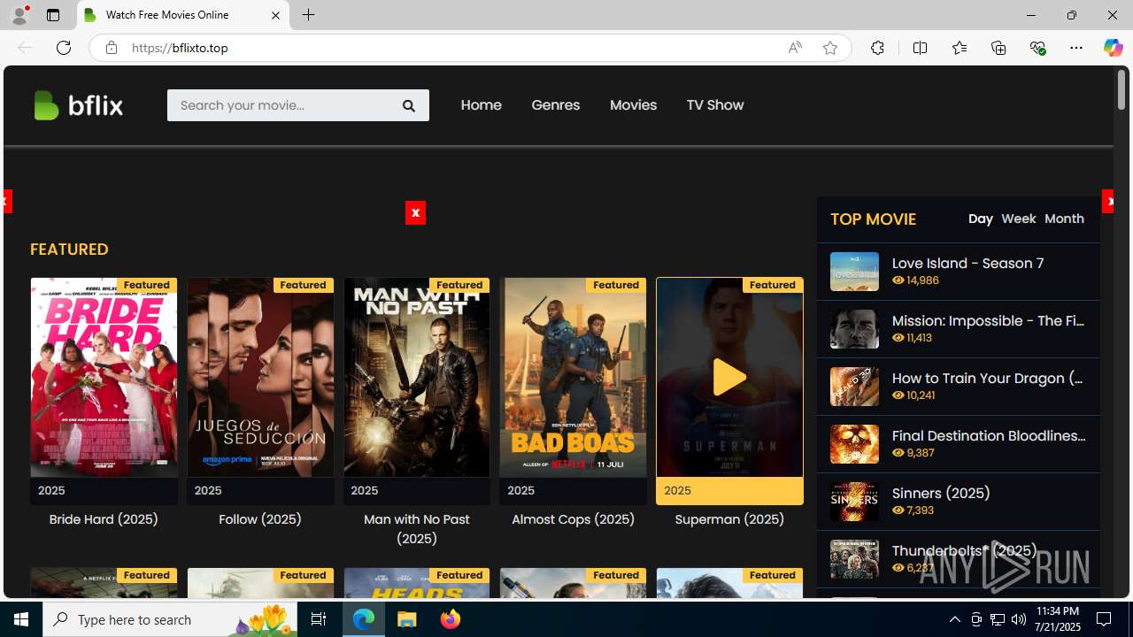Open File Explorer from taskbar
This screenshot has height=637, width=1133.
(x=407, y=619)
